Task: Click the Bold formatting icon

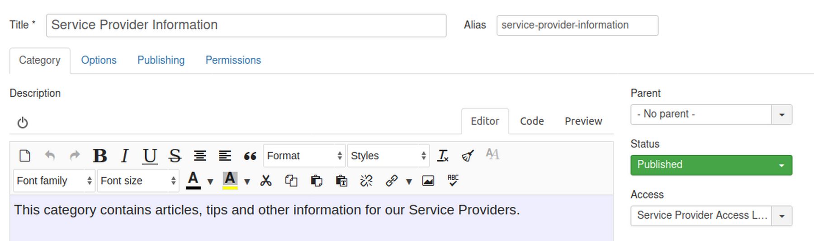Action: (99, 156)
